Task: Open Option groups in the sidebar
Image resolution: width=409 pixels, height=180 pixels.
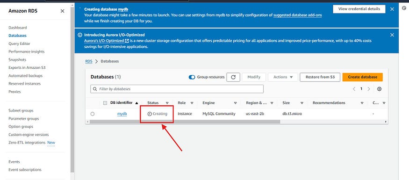Action: click(x=21, y=127)
